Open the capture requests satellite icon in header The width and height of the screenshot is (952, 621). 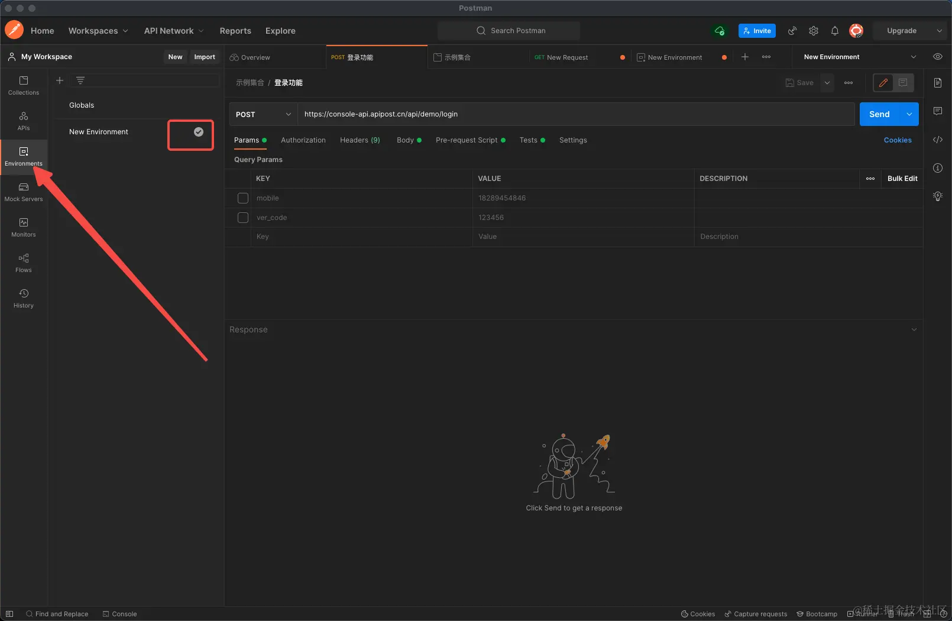tap(792, 31)
